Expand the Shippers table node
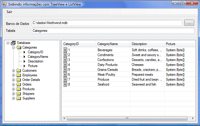This screenshot has height=126, width=200. coord(13,94)
